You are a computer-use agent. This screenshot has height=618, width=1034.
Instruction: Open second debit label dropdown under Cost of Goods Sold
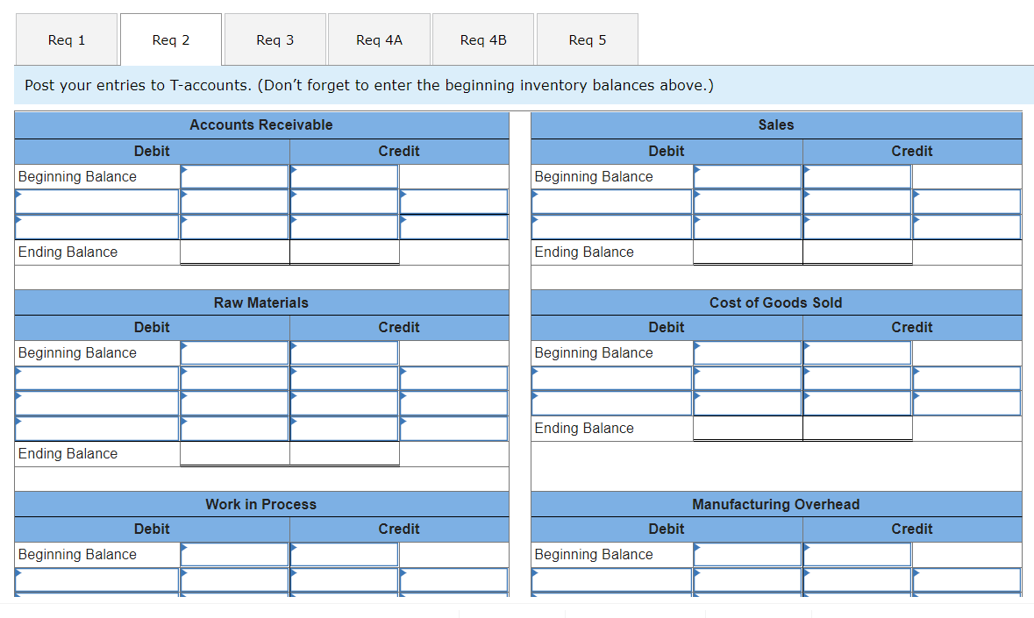[x=612, y=403]
